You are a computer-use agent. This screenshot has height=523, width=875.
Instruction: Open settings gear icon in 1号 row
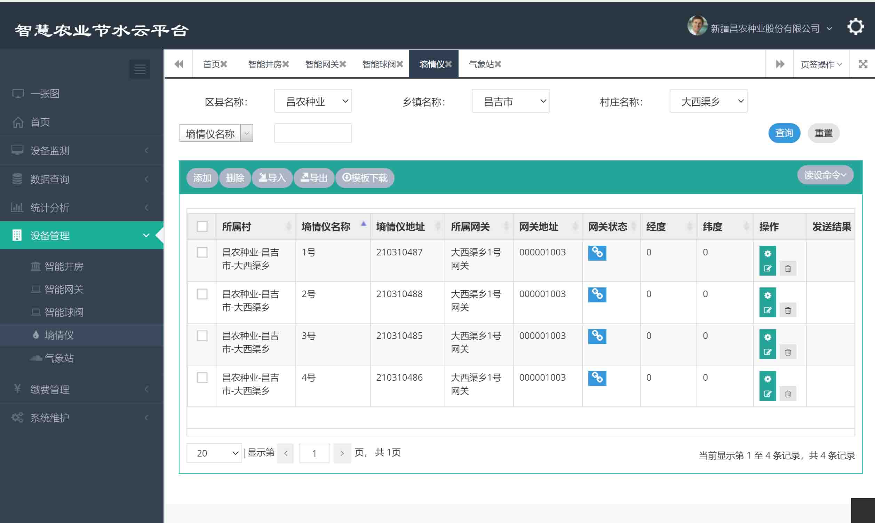pyautogui.click(x=767, y=254)
